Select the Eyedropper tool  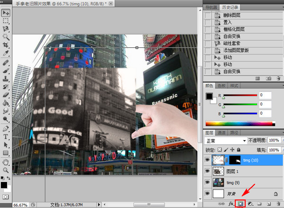pos(6,53)
